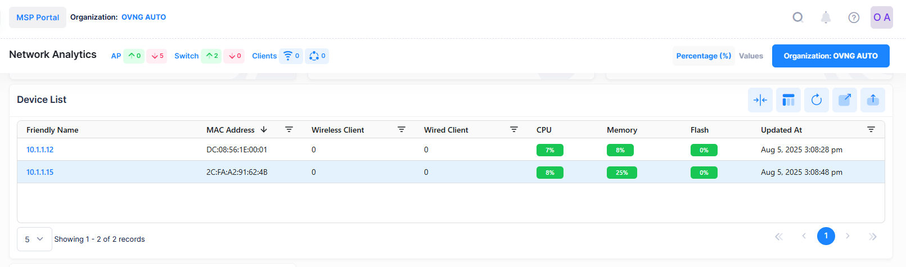Open the notifications bell
The image size is (906, 267).
coord(826,17)
